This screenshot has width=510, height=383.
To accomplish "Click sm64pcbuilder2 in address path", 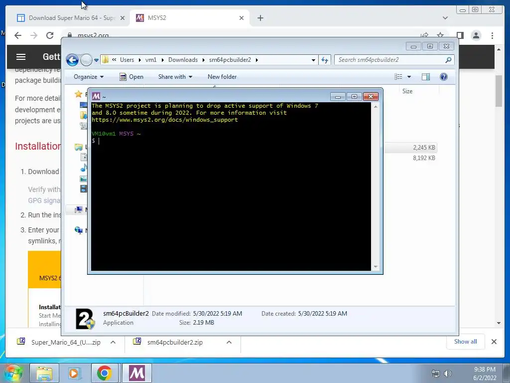I will coord(230,60).
